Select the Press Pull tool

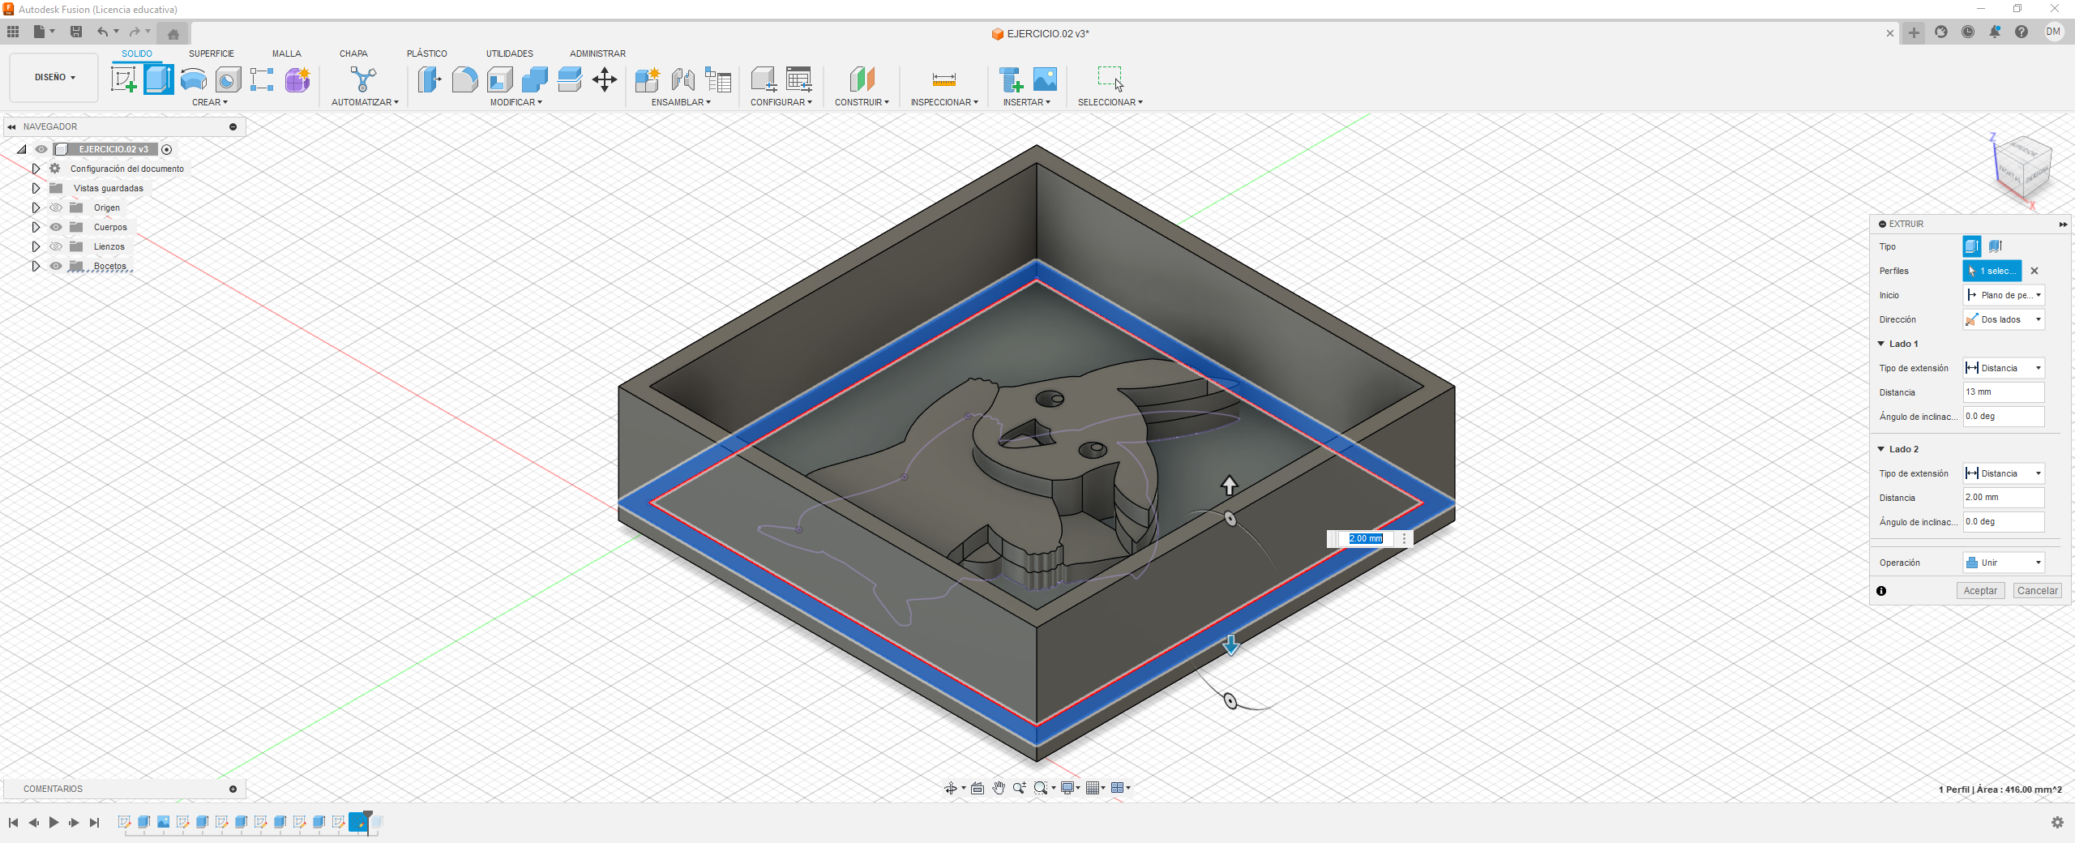point(430,79)
